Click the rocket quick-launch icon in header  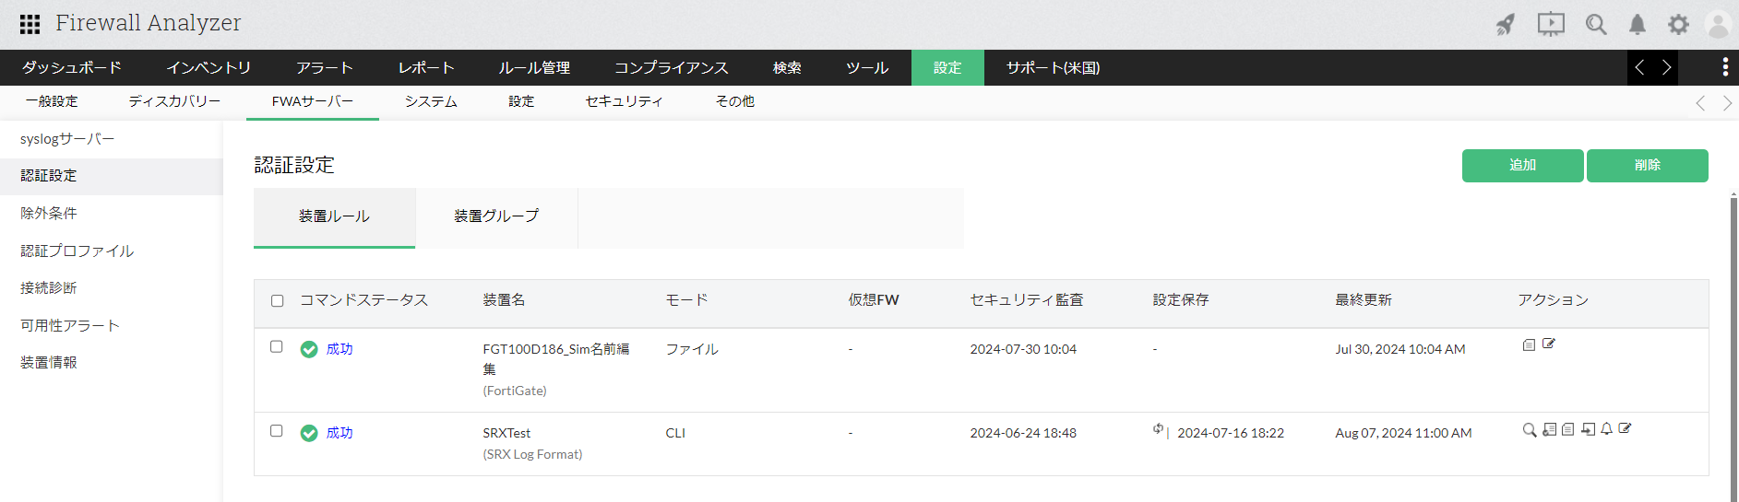(x=1506, y=25)
